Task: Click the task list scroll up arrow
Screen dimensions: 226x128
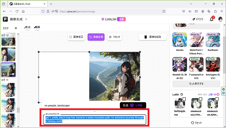Action: click(18, 34)
